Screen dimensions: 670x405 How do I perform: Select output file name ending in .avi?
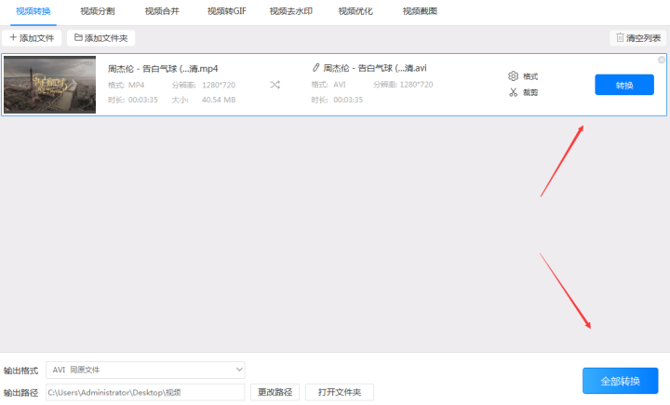pyautogui.click(x=375, y=68)
